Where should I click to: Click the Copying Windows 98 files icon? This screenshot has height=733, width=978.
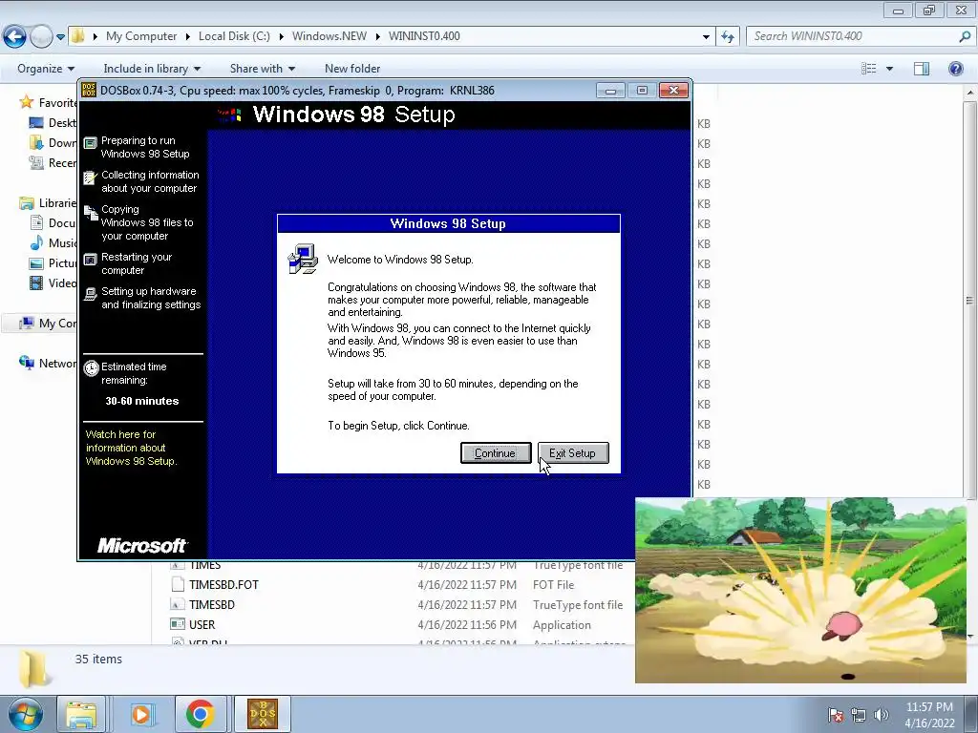click(x=91, y=213)
